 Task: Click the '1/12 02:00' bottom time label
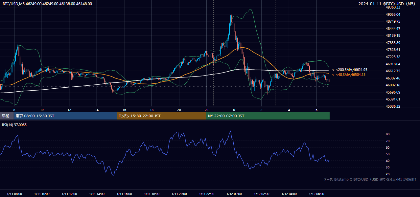(262, 194)
